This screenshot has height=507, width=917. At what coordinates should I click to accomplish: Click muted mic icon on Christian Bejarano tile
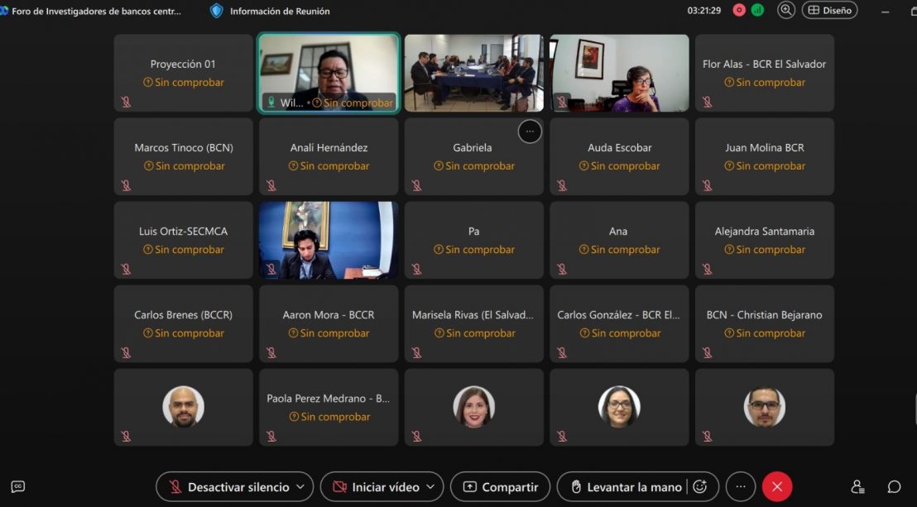click(x=707, y=352)
